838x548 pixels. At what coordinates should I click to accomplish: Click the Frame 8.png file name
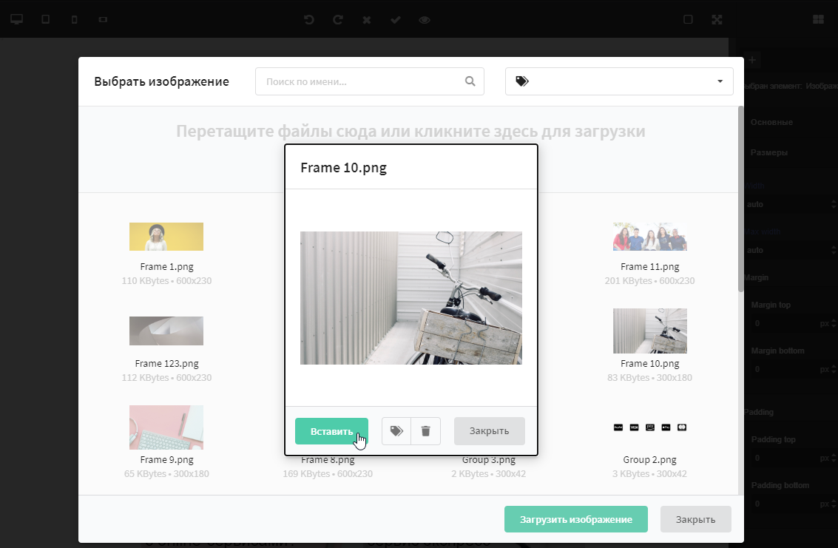click(328, 460)
